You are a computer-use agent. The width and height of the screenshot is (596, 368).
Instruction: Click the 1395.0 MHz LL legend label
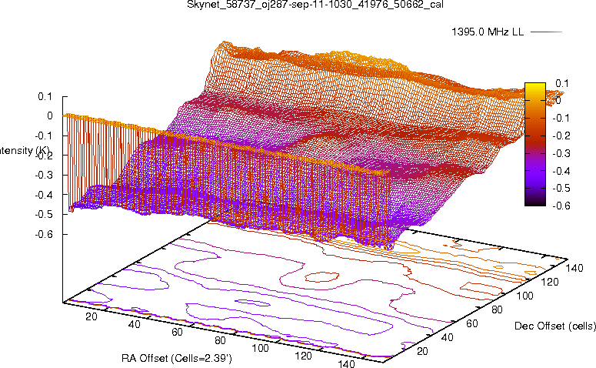(488, 32)
